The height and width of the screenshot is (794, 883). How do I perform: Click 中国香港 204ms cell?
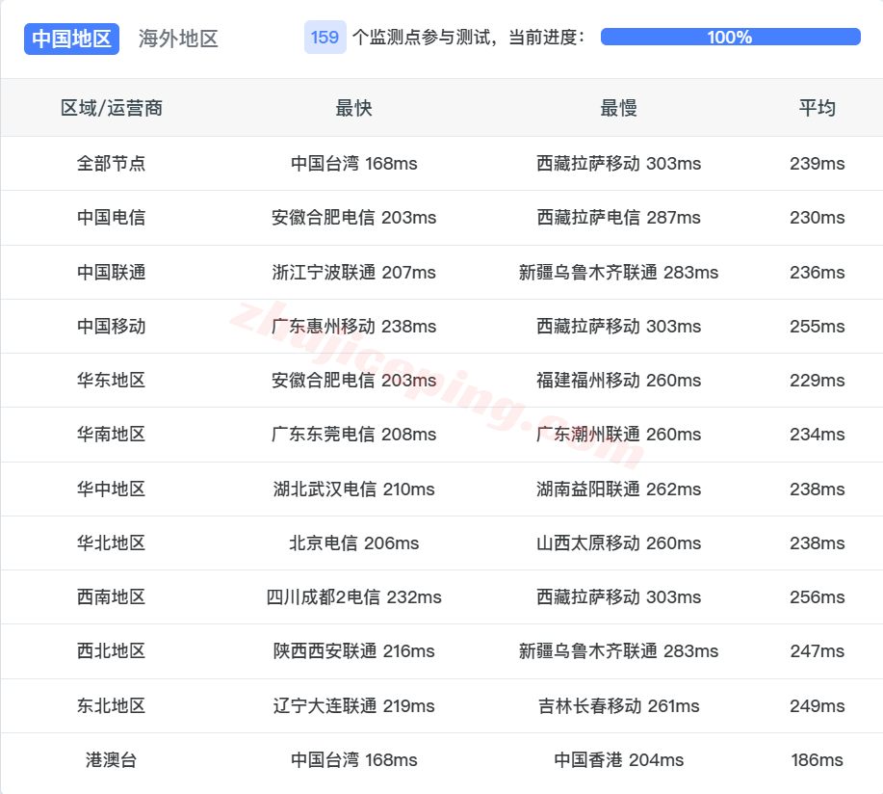618,759
